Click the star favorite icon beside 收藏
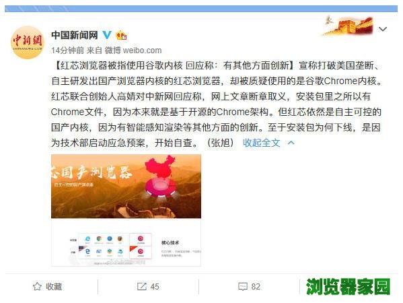403x303 pixels. click(x=37, y=286)
